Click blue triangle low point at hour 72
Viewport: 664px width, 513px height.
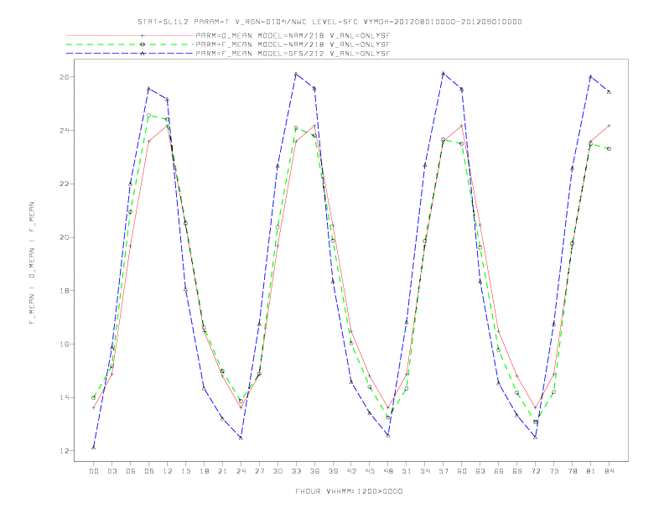[x=535, y=438]
